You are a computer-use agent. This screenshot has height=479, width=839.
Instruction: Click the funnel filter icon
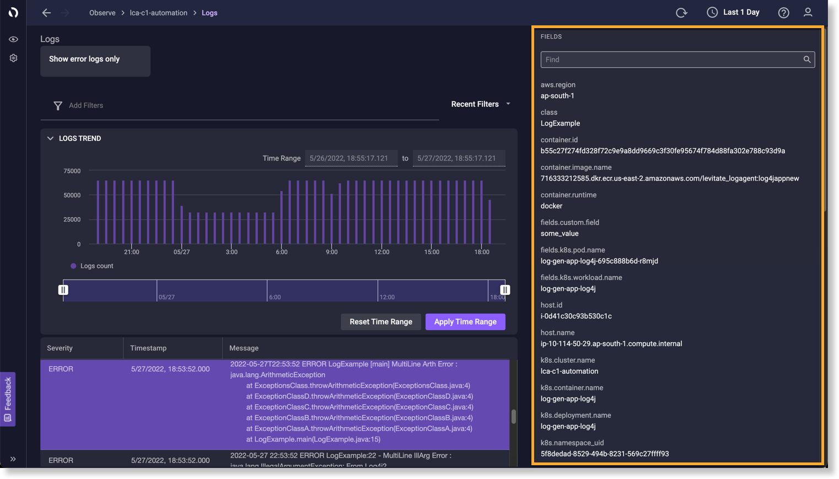pos(58,105)
